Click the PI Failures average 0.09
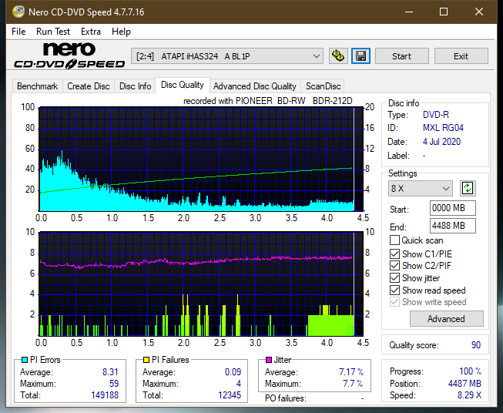Viewport: 503px width, 413px height. click(x=233, y=372)
